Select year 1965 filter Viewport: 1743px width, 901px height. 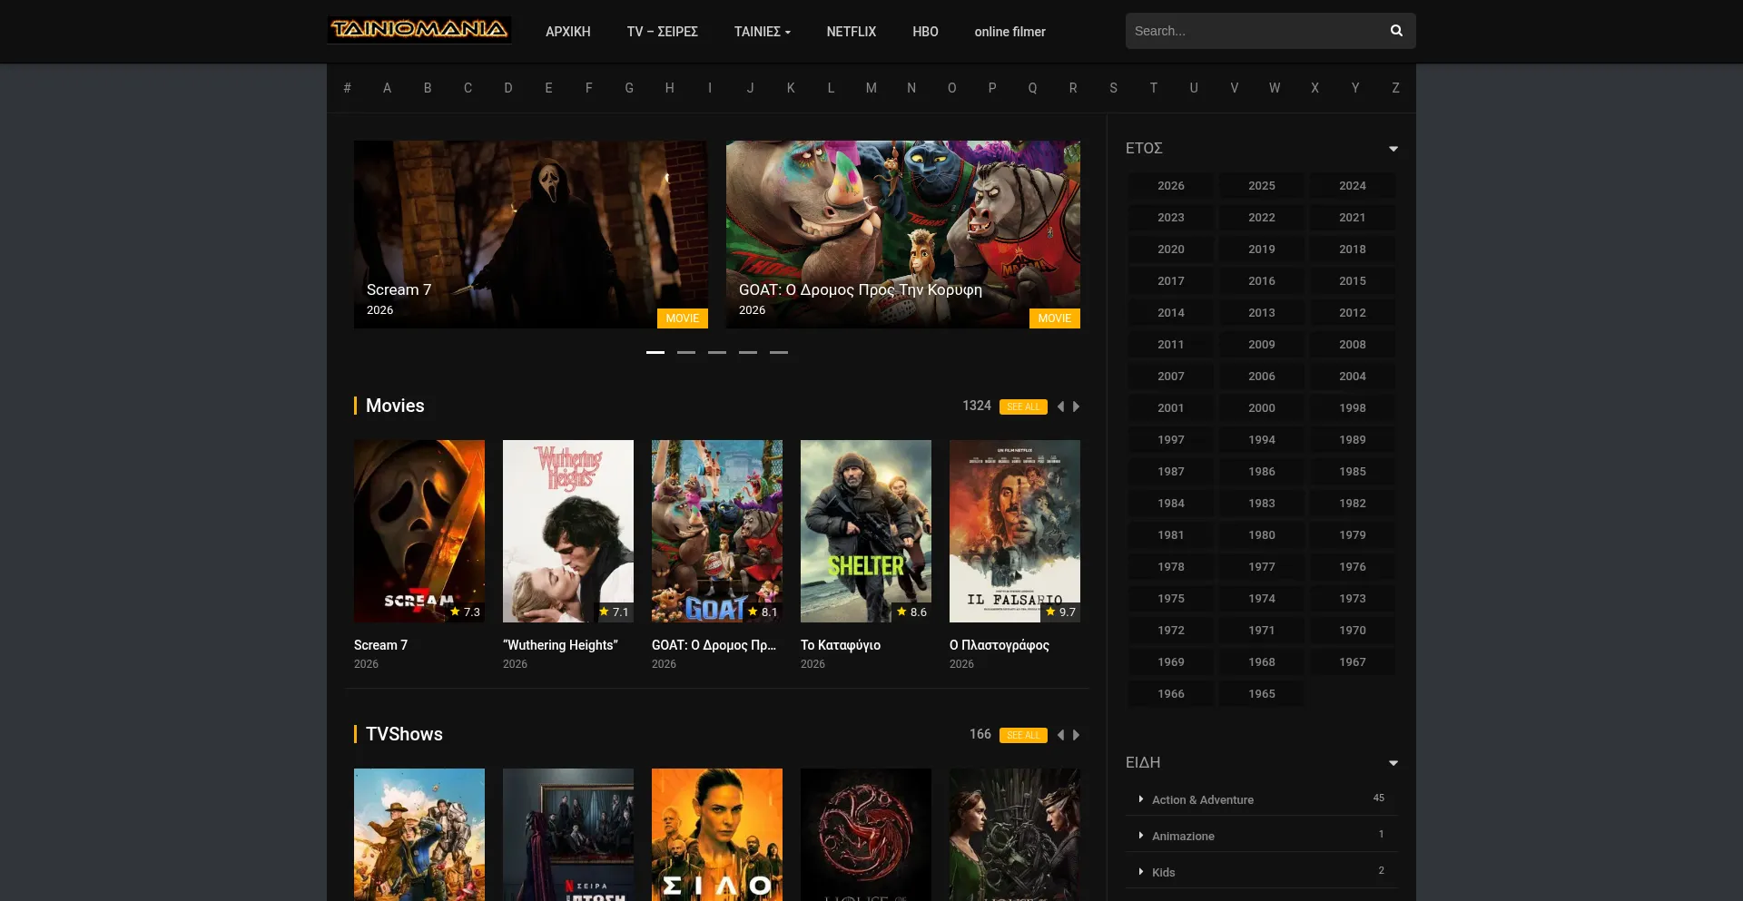[x=1262, y=693]
